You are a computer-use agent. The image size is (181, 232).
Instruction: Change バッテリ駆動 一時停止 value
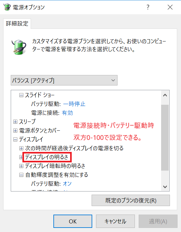pos(74,104)
